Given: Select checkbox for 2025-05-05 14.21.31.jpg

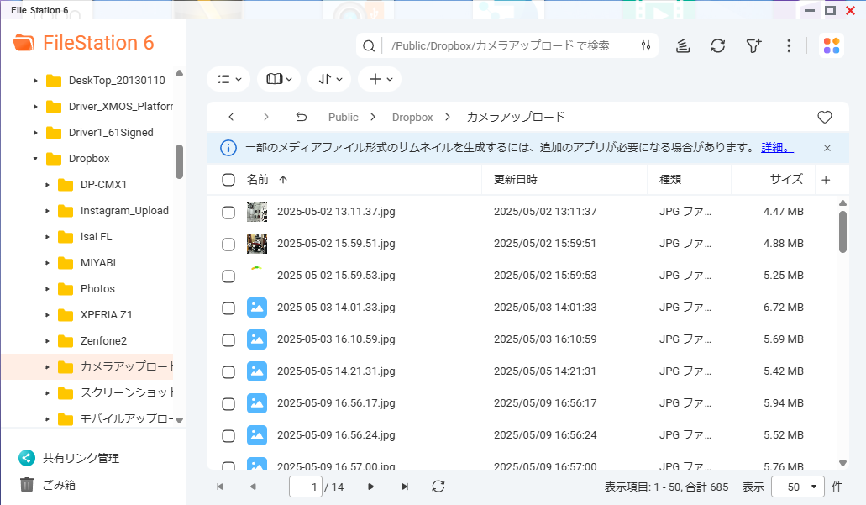Looking at the screenshot, I should click(228, 372).
